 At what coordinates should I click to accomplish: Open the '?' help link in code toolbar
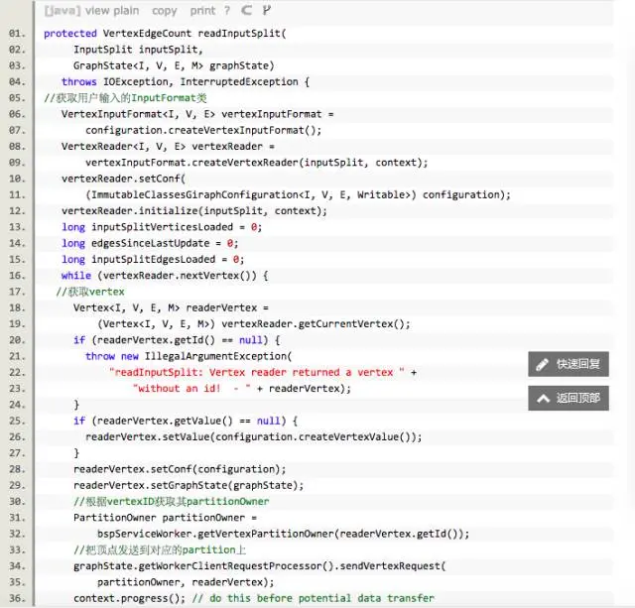(227, 11)
